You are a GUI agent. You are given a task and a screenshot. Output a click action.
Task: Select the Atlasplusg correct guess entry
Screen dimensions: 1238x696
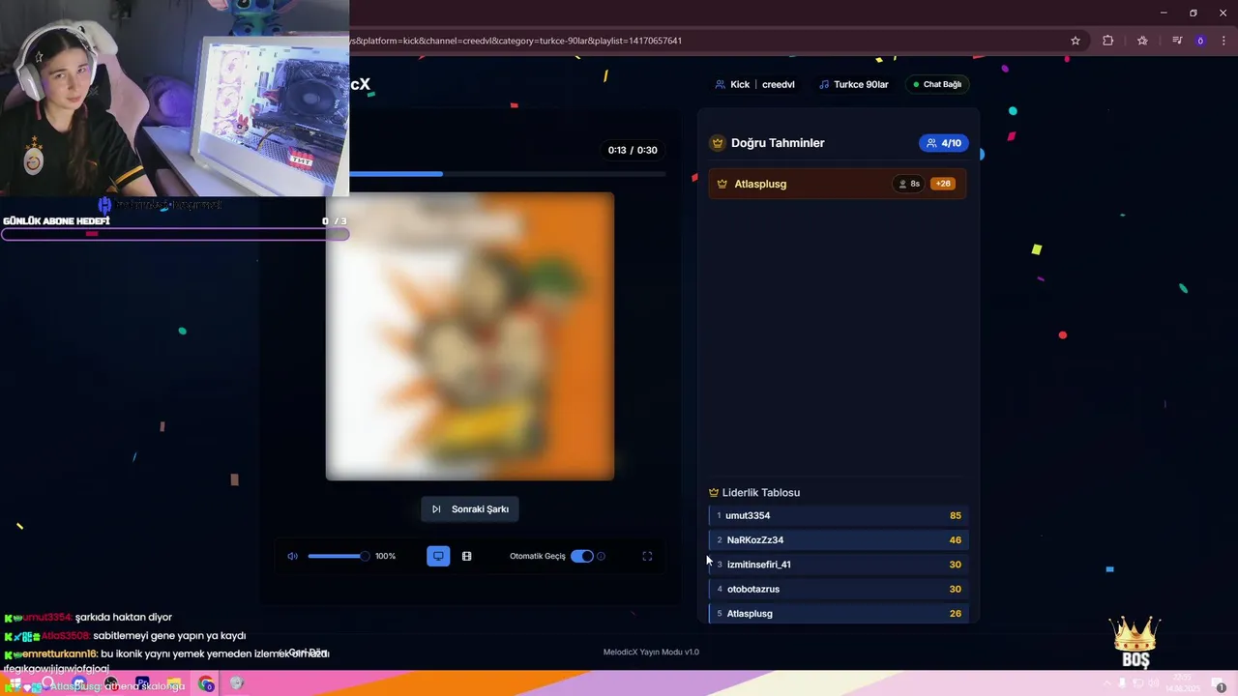(838, 184)
